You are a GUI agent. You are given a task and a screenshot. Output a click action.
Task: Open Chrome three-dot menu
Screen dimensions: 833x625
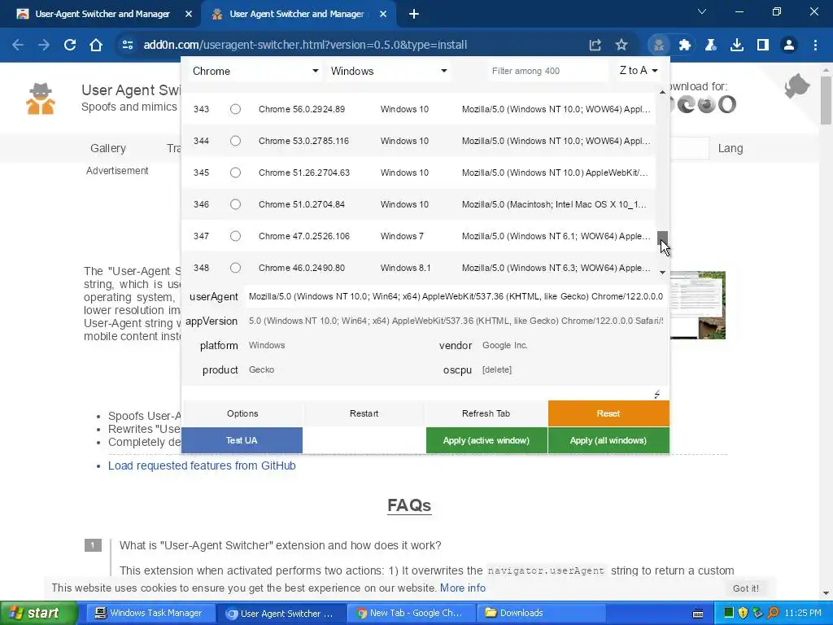click(815, 46)
